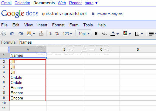Click the paint format brush icon
The width and height of the screenshot is (156, 111).
tap(41, 33)
